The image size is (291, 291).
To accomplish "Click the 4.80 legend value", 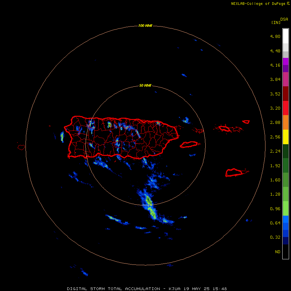I will pyautogui.click(x=275, y=36).
